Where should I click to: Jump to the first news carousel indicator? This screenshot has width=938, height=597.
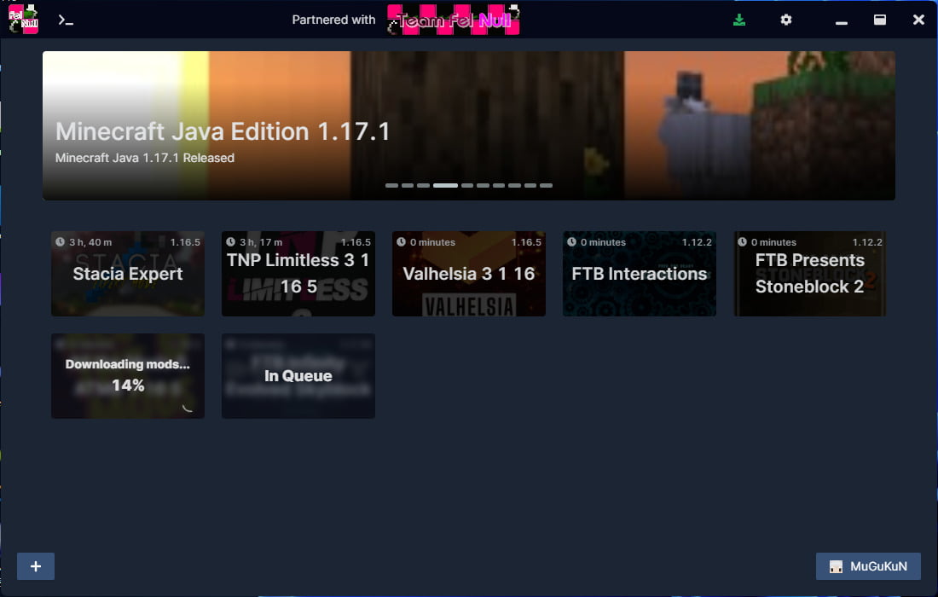pos(391,185)
